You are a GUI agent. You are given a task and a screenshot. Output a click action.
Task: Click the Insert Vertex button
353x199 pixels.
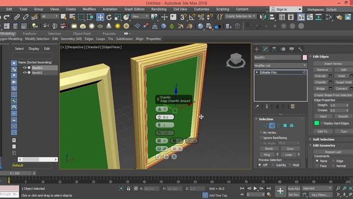(x=333, y=64)
